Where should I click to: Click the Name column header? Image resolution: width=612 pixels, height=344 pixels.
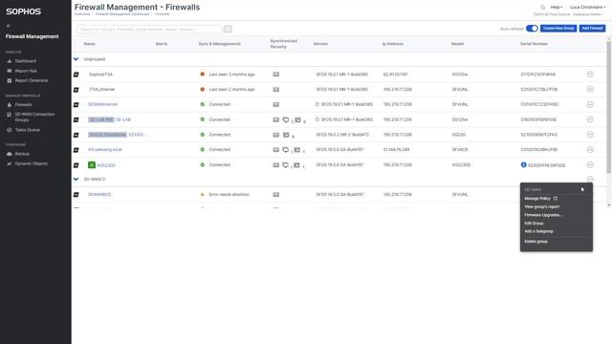(x=89, y=44)
